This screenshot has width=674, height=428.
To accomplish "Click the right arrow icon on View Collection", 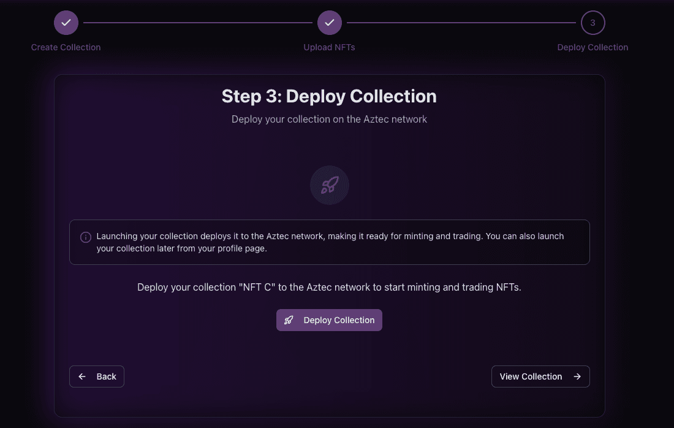I will 577,376.
